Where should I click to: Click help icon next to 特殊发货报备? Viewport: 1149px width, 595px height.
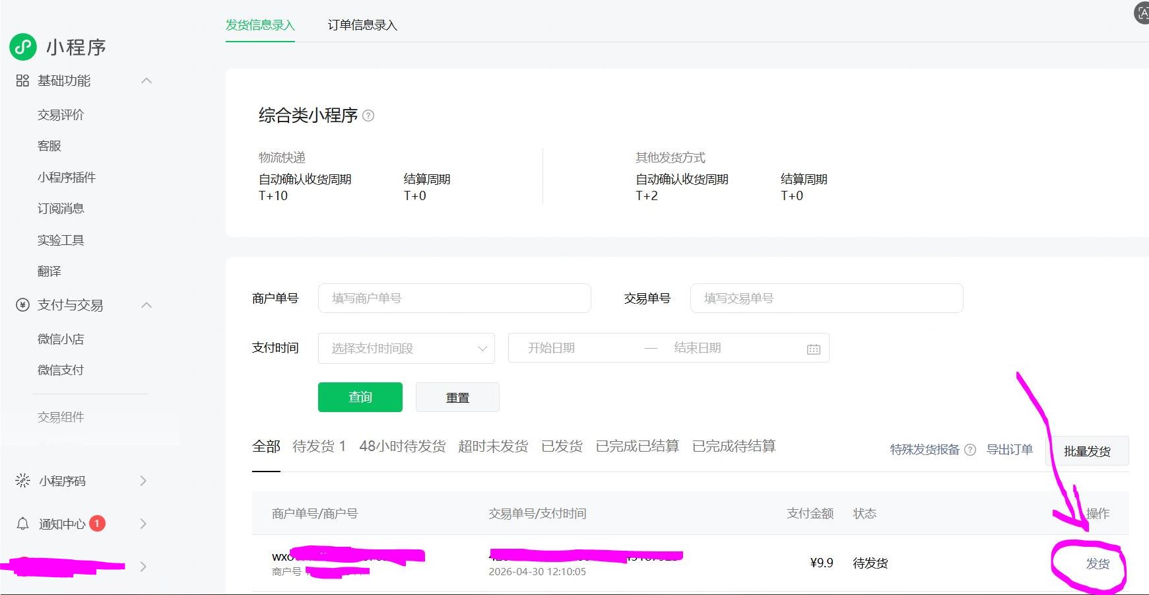pos(969,450)
